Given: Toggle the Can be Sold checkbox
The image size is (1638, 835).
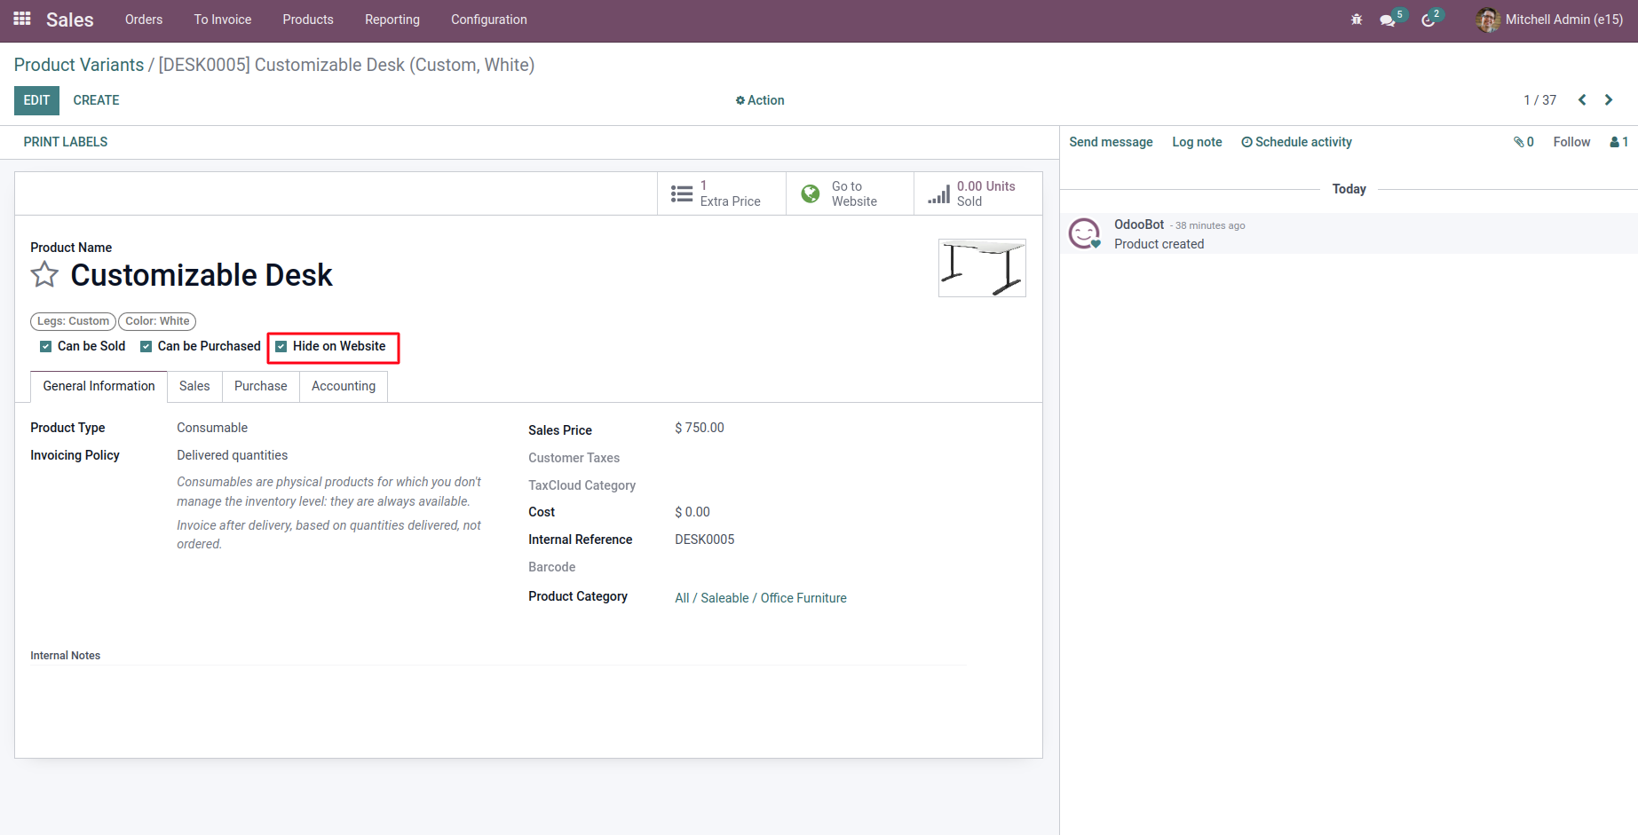Looking at the screenshot, I should (45, 346).
